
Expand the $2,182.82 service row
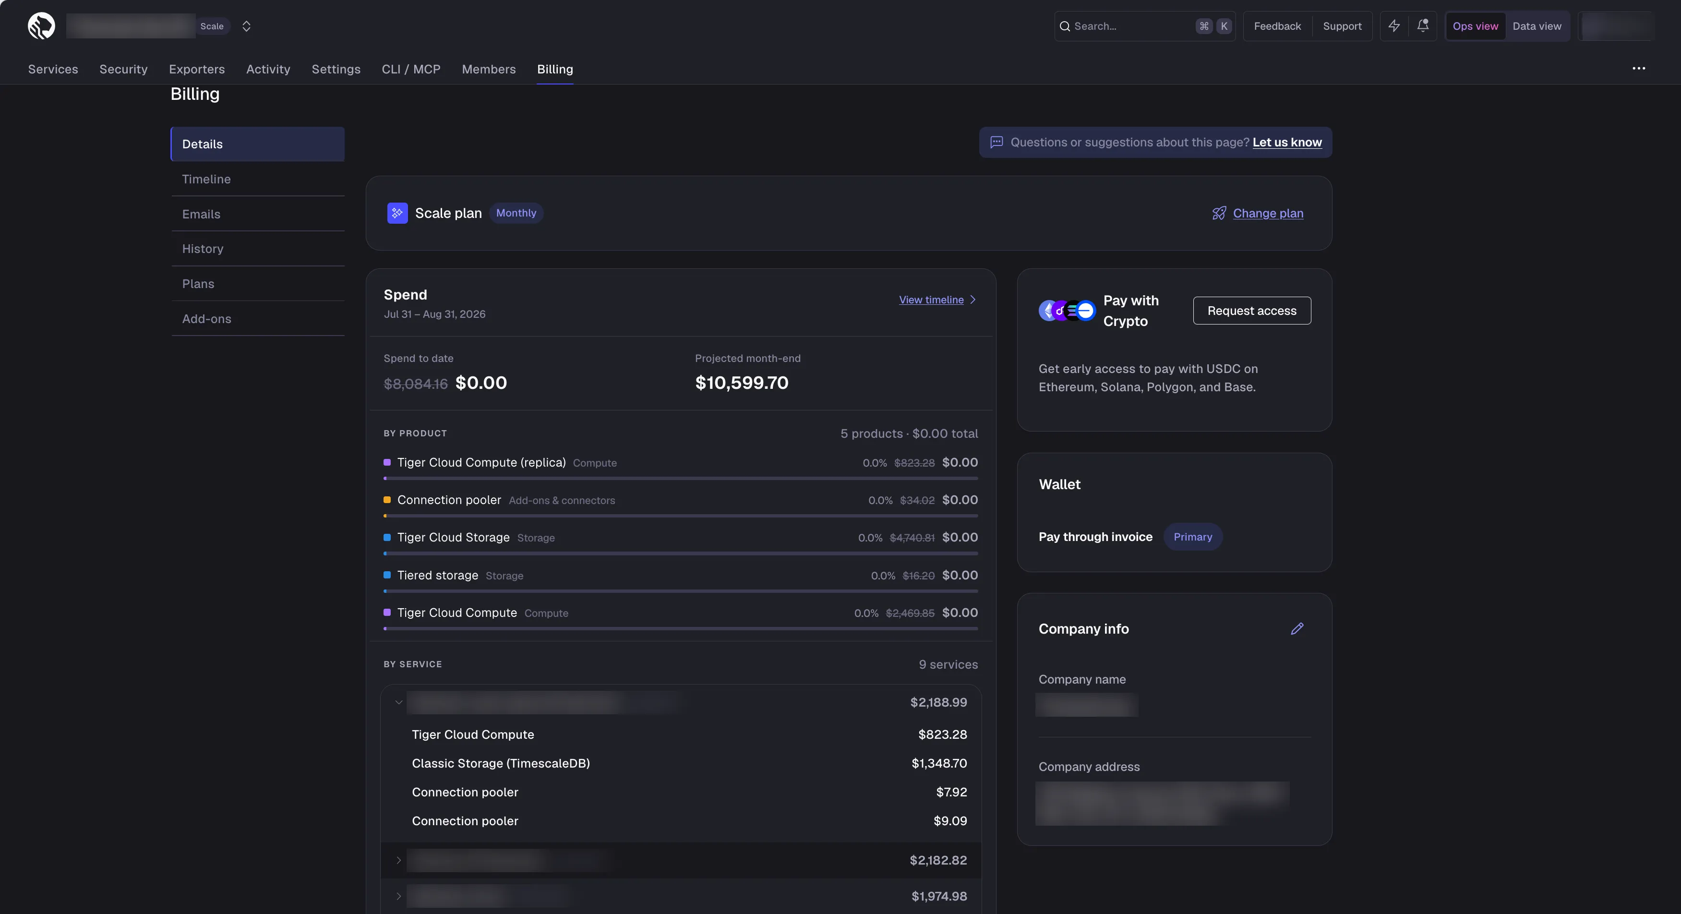click(x=681, y=861)
